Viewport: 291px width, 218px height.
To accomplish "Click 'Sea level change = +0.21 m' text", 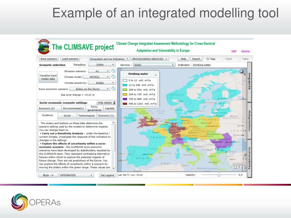I will coord(78,95).
